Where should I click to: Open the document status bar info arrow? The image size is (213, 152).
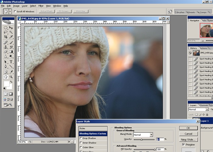[x=69, y=142]
